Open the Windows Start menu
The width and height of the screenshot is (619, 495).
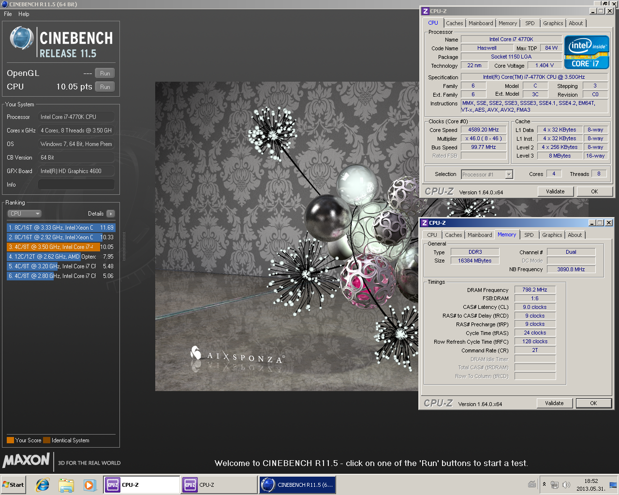coord(14,485)
